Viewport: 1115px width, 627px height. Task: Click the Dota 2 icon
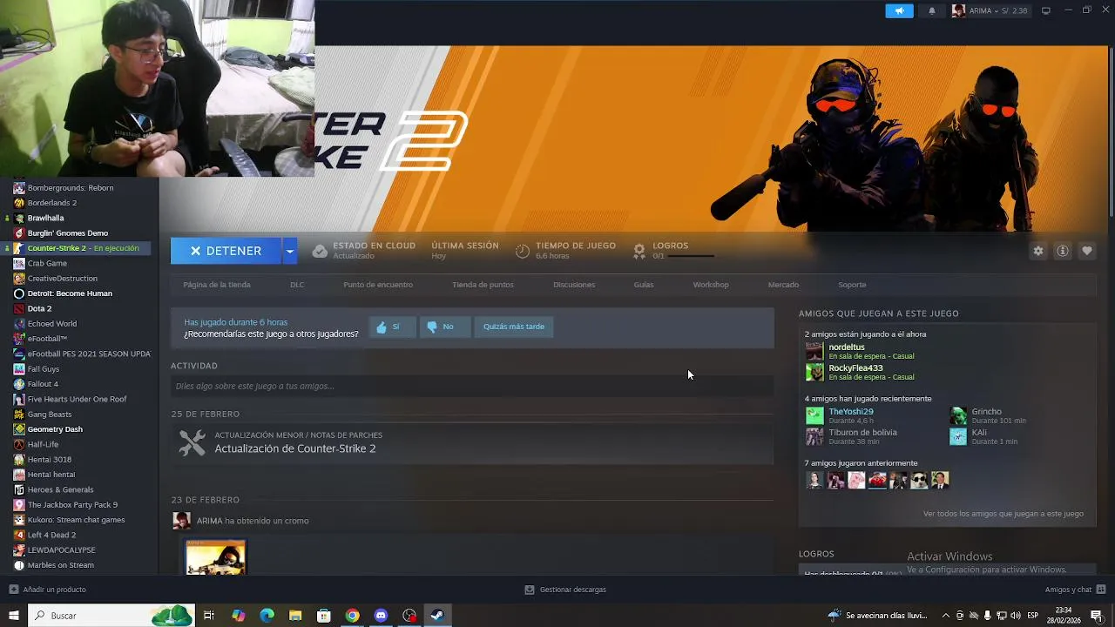click(19, 308)
